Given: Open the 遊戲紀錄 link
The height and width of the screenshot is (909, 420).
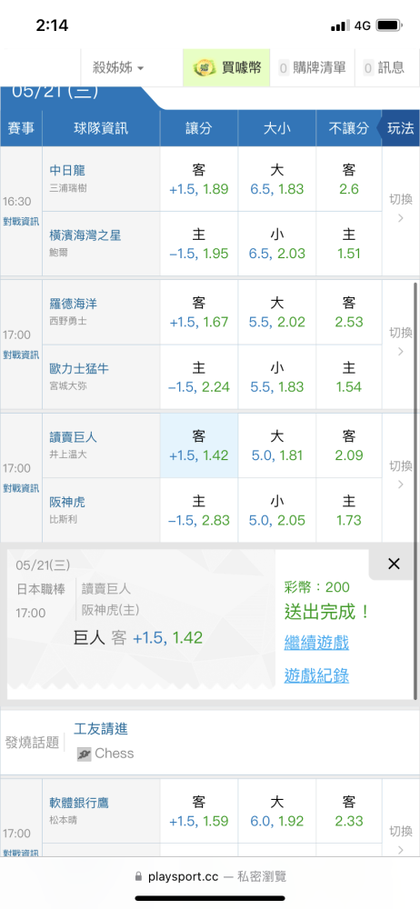Looking at the screenshot, I should (316, 675).
